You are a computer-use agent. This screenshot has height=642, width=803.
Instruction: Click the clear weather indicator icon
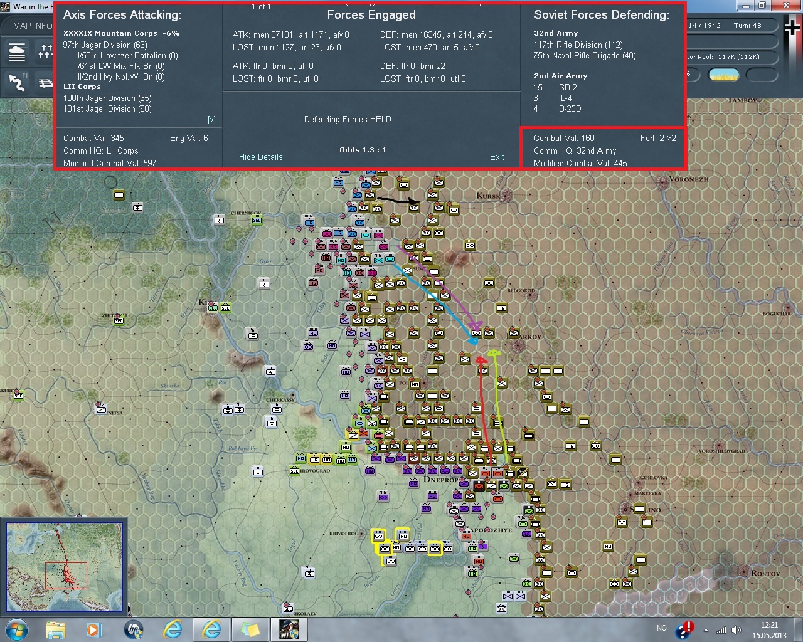click(723, 75)
